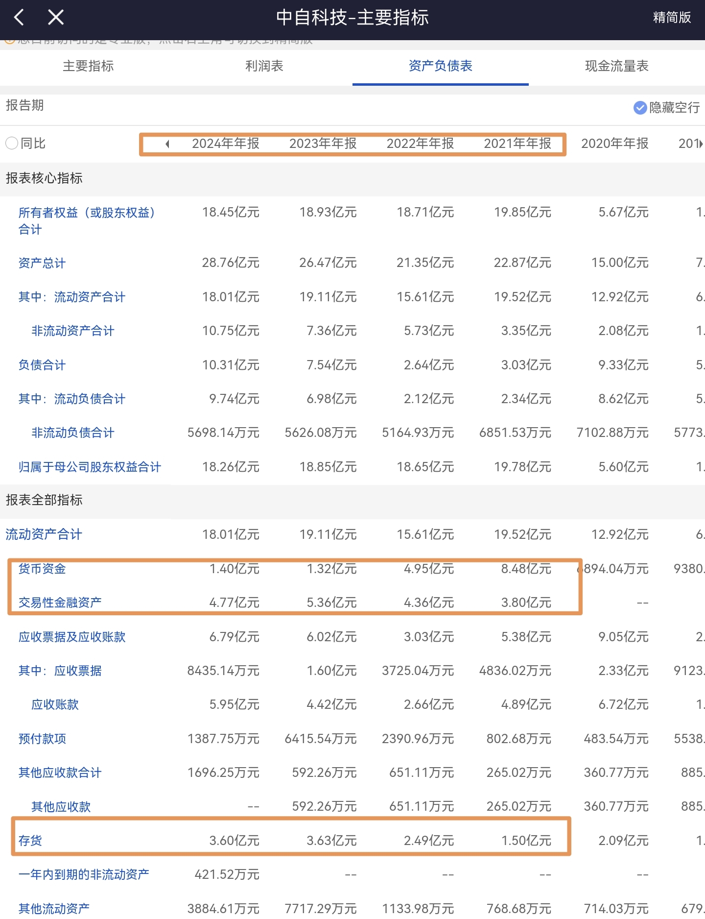
Task: Select the 2023年年报 column header
Action: (x=323, y=144)
